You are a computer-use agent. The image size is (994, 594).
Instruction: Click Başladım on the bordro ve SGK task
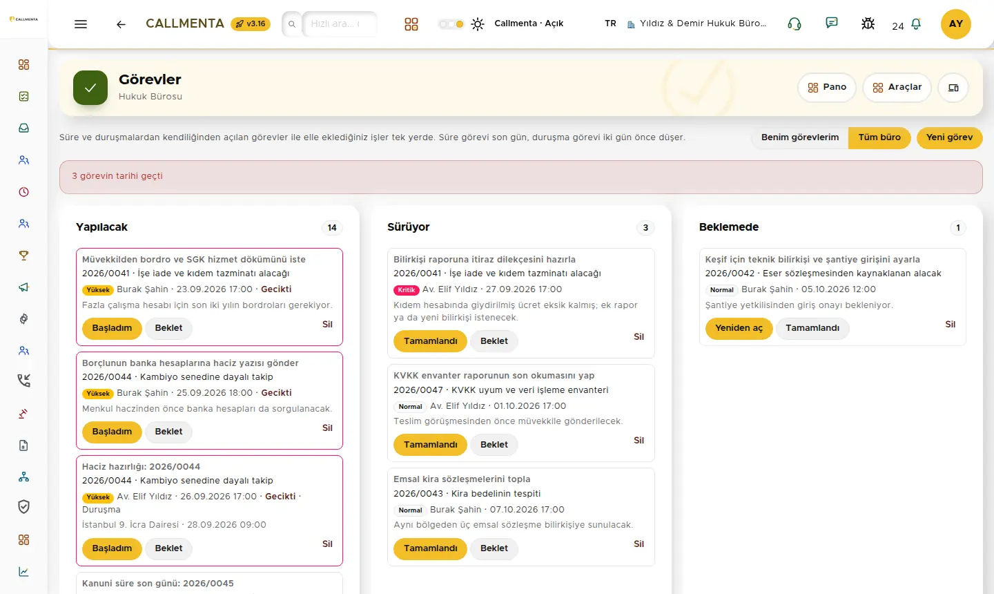112,328
